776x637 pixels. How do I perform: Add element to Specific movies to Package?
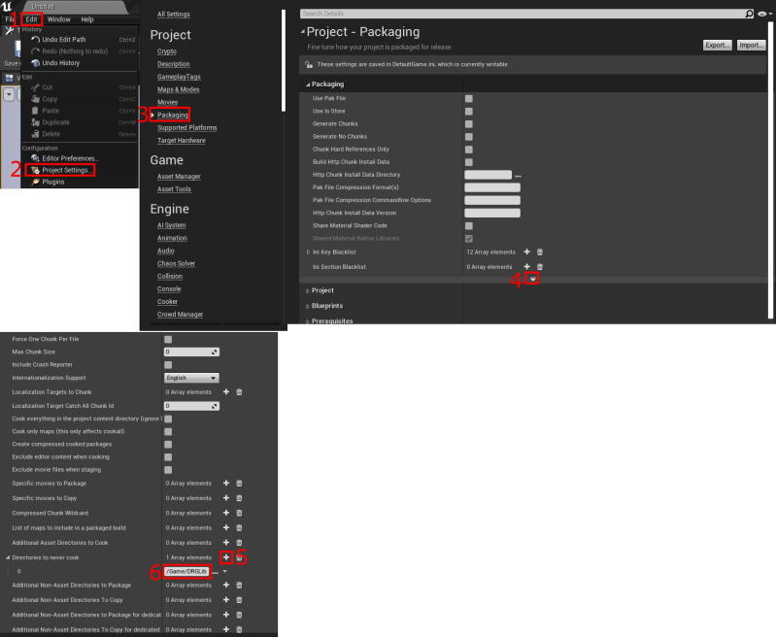point(226,483)
